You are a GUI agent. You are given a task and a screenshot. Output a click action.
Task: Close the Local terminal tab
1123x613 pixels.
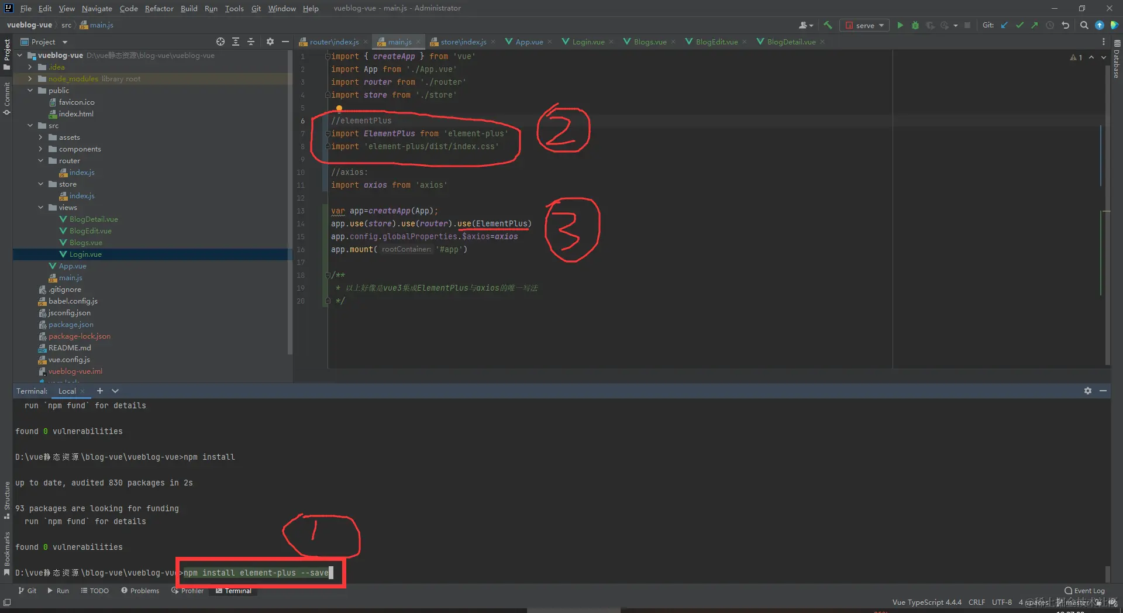tap(82, 391)
